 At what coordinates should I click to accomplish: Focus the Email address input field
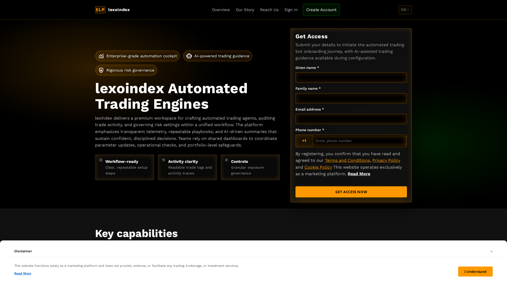(x=351, y=119)
